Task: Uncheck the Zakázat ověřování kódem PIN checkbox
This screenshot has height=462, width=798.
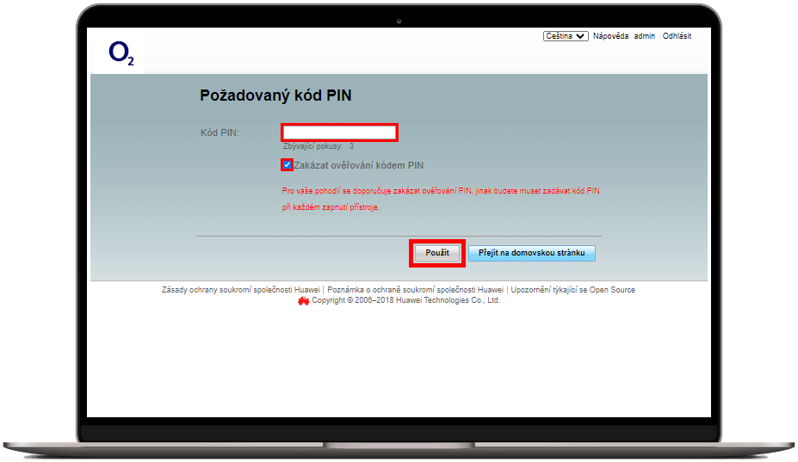Action: tap(287, 165)
